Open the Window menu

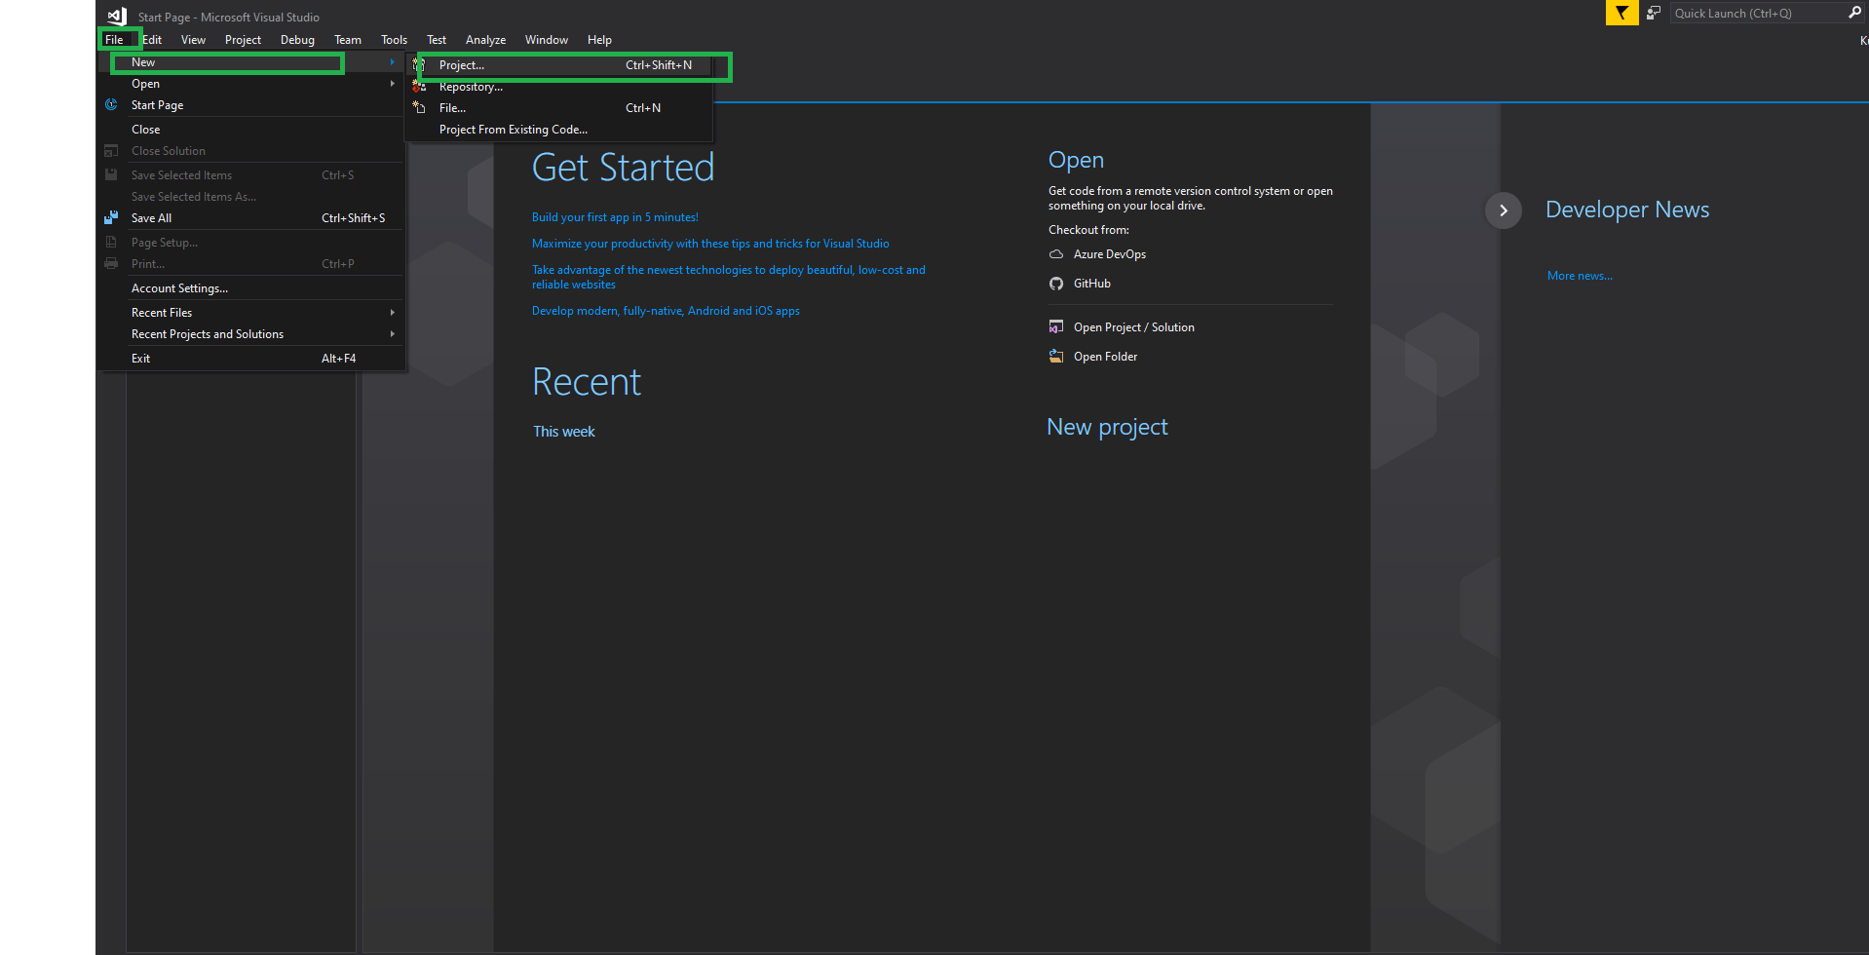pyautogui.click(x=546, y=40)
